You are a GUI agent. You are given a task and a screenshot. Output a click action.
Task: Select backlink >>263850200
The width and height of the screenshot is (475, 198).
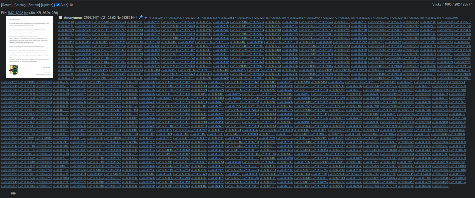pyautogui.click(x=95, y=166)
